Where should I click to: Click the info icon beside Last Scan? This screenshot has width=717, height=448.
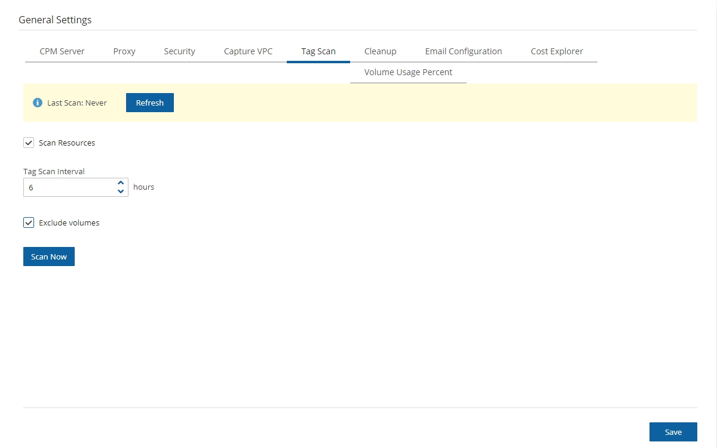[x=37, y=103]
